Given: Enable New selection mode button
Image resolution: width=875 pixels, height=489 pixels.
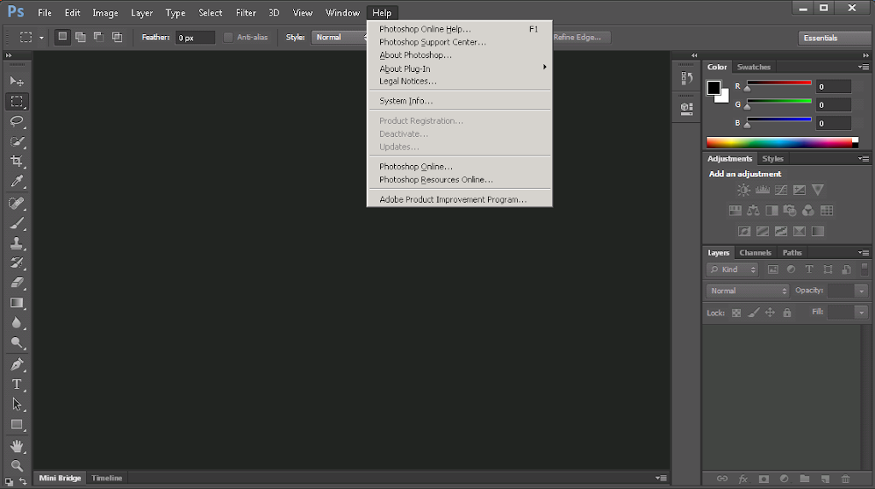Looking at the screenshot, I should tap(62, 37).
